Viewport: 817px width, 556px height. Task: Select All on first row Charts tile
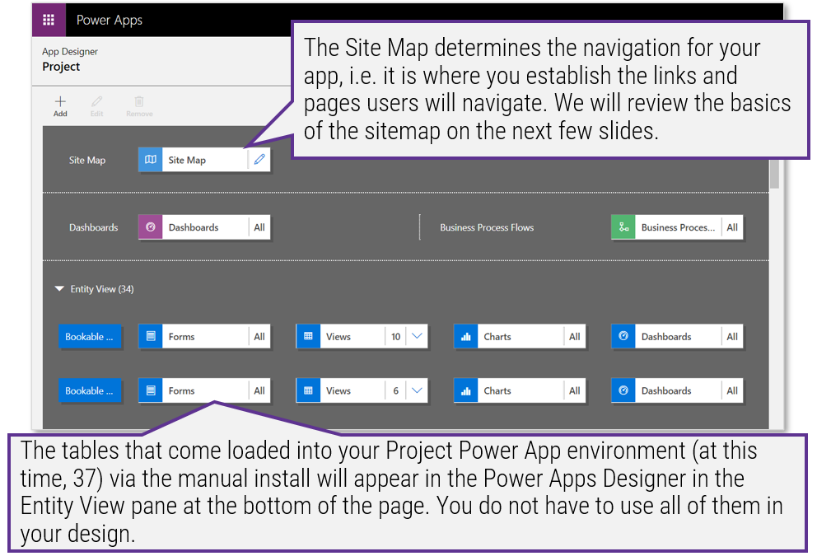(x=575, y=337)
